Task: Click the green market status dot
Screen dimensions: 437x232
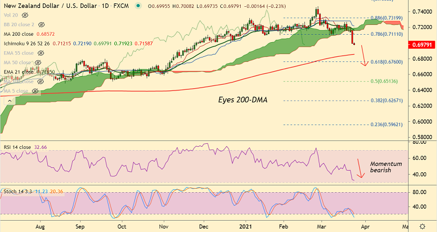Action: [x=138, y=6]
